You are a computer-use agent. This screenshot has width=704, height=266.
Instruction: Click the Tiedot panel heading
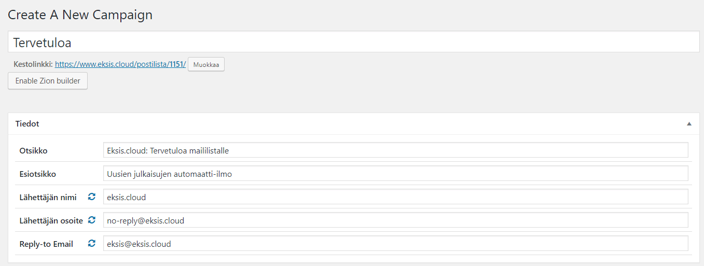[x=27, y=124]
